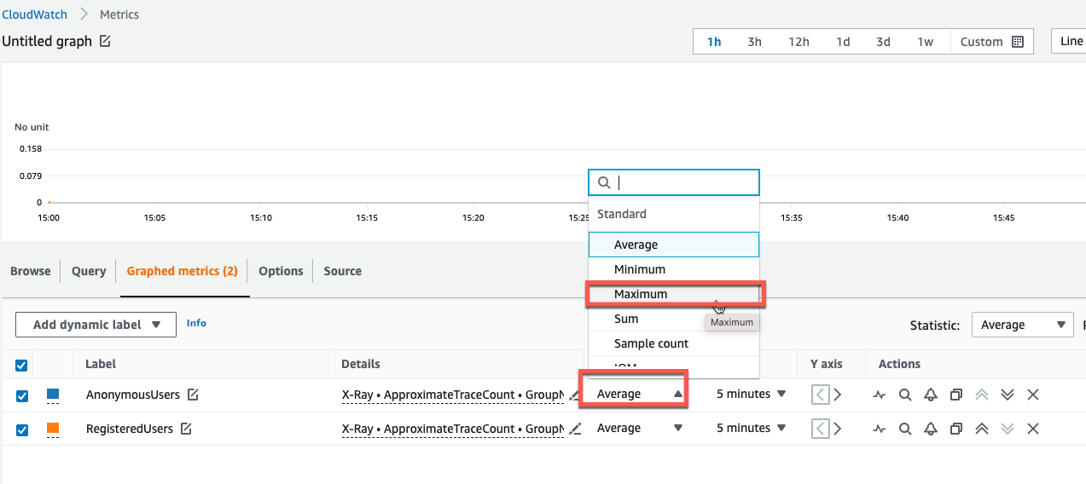
Task: Search metrics icon in AnonymousUsers row
Action: click(905, 395)
